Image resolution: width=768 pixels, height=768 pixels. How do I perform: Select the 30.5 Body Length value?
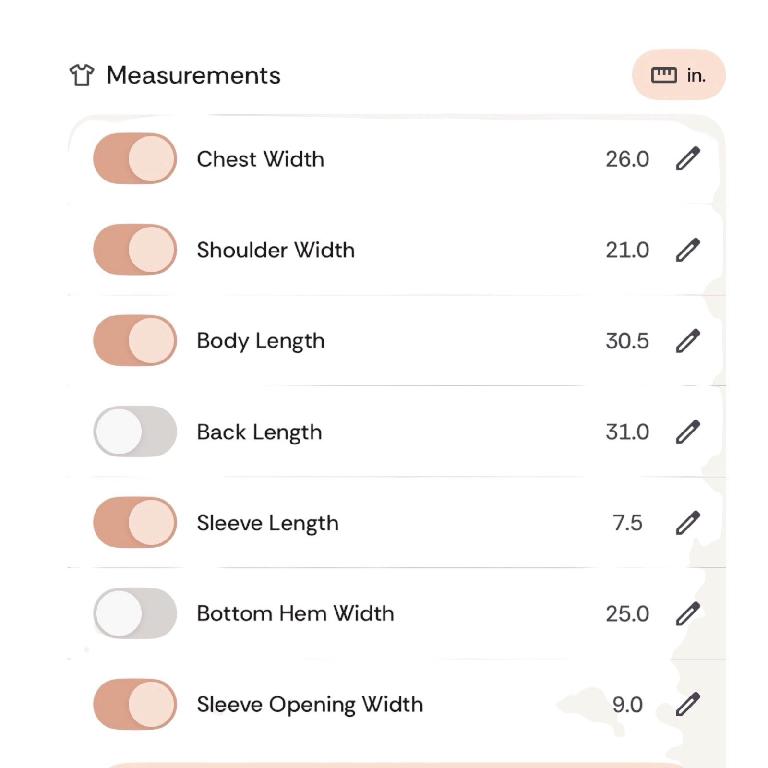(627, 341)
